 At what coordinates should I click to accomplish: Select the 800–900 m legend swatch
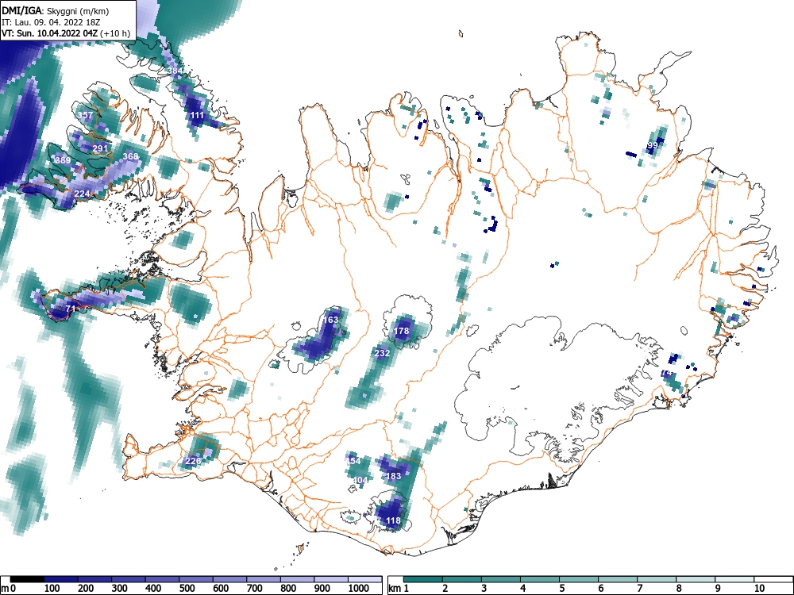pyautogui.click(x=297, y=579)
